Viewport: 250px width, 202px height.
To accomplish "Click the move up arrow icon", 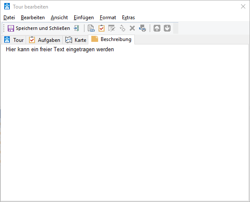I will coord(157,28).
